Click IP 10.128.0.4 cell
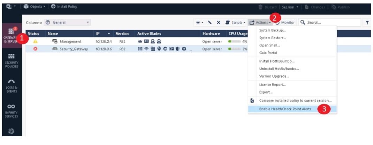The image size is (373, 145). 103,41
